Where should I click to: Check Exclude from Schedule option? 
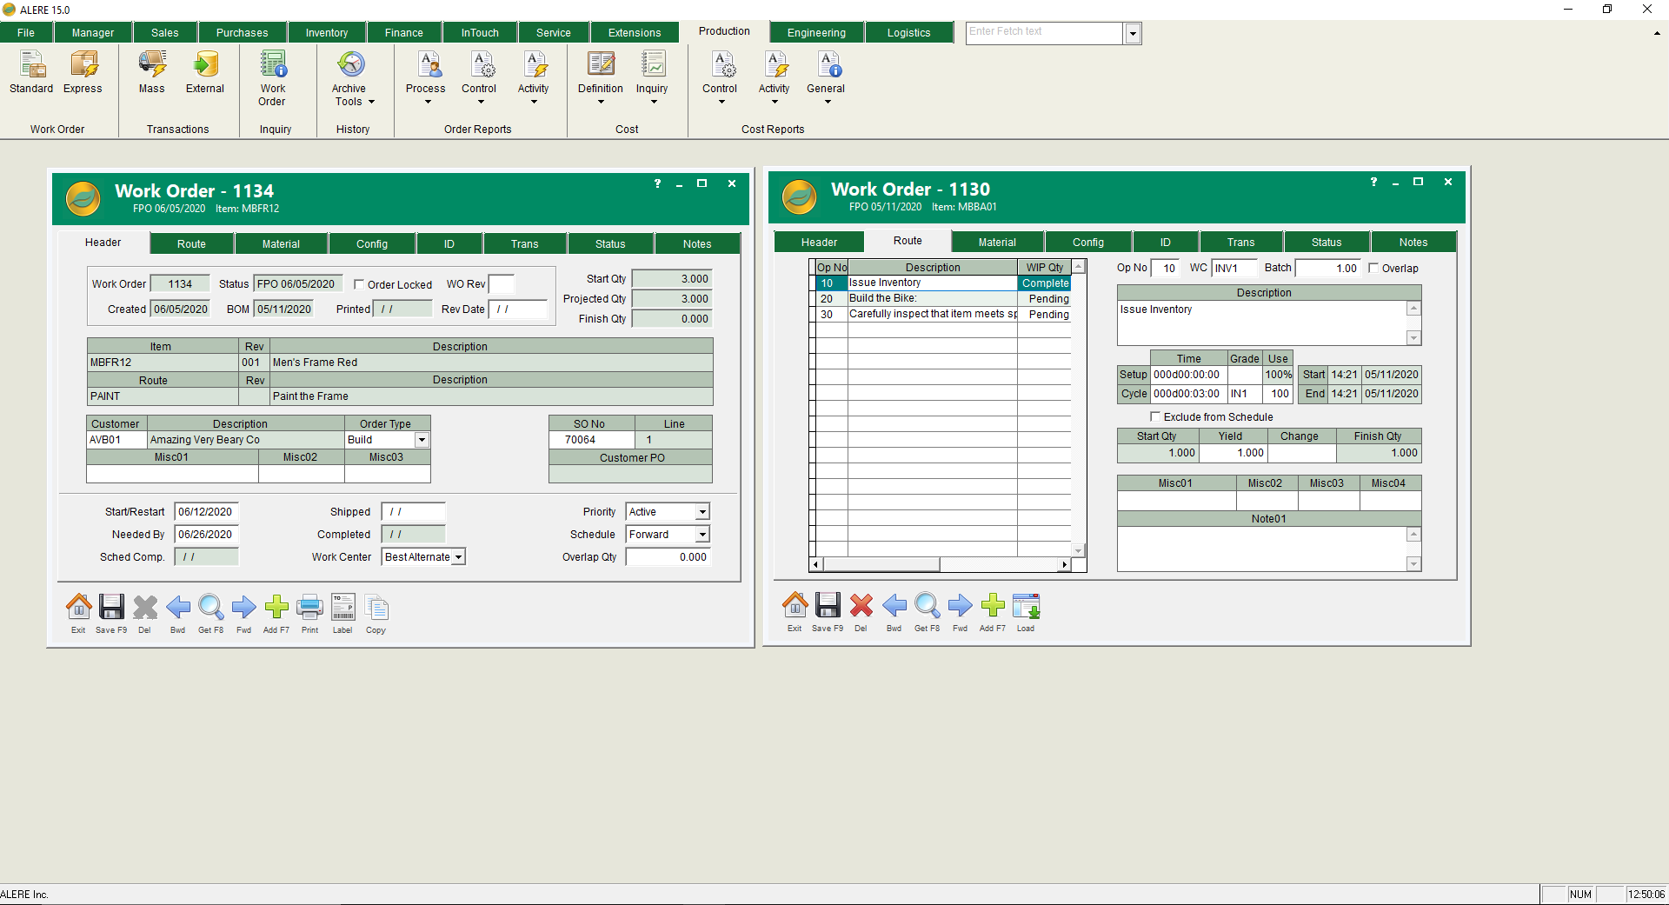(1155, 417)
